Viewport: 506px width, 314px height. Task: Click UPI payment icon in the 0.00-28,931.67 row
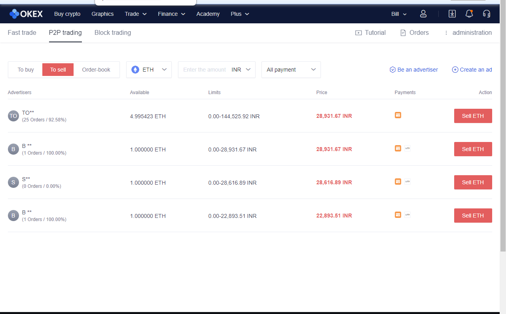407,148
